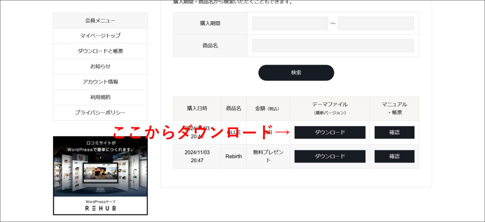
Task: Click the 金額 (税込) column header
Action: tap(268, 108)
